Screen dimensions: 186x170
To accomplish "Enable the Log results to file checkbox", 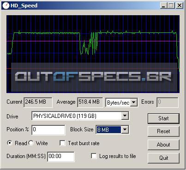I will click(x=94, y=156).
